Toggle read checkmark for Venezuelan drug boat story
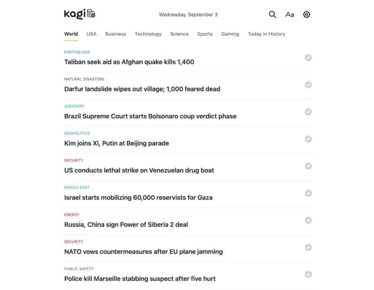The height and width of the screenshot is (290, 374). tap(308, 166)
